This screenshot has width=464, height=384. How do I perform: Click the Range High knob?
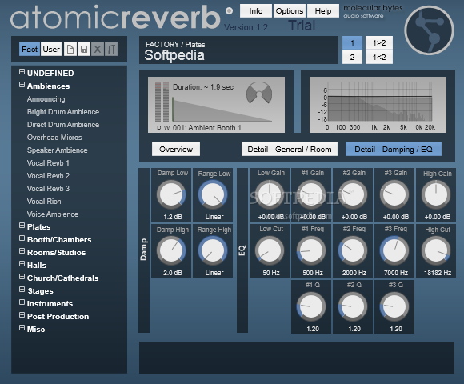(x=213, y=250)
